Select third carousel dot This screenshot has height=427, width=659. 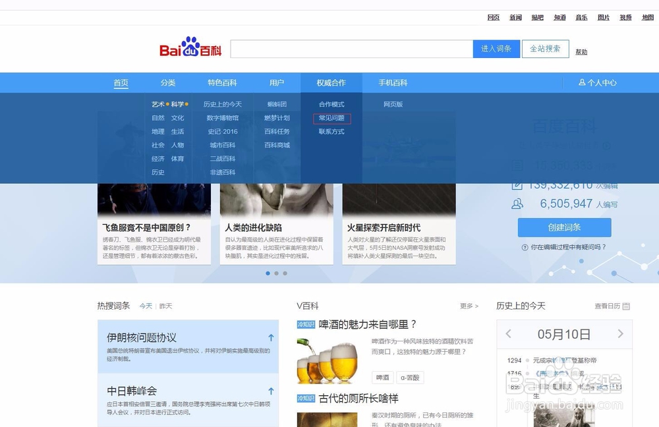click(285, 273)
